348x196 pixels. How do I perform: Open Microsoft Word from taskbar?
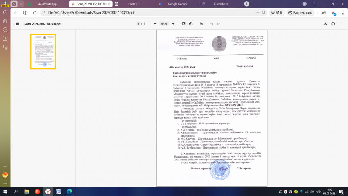click(59, 191)
